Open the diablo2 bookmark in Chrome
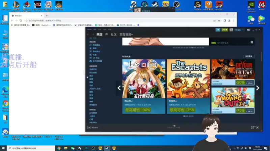Viewport: 270px width, 151px height. pos(42,25)
